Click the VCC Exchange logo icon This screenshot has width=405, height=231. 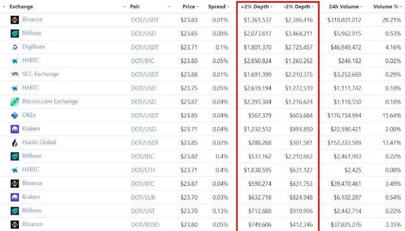[x=15, y=74]
